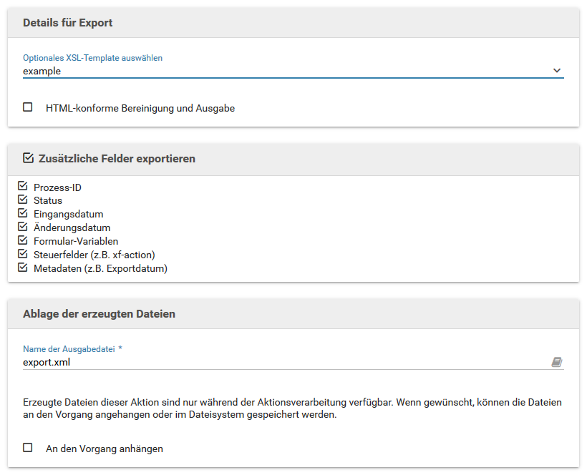Viewport: 587px width, 475px height.
Task: Disable Metadaten (z.B. Exportdatum) checkbox
Action: tap(22, 267)
